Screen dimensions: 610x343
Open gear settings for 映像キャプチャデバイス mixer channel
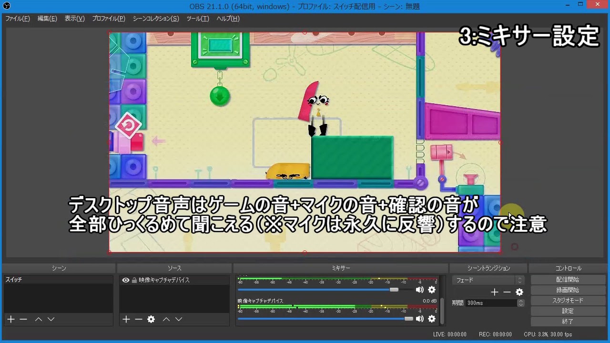coord(432,319)
